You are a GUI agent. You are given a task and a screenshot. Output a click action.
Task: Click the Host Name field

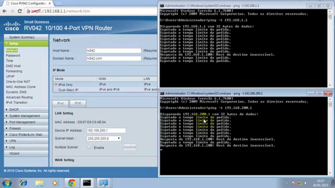coord(114,51)
